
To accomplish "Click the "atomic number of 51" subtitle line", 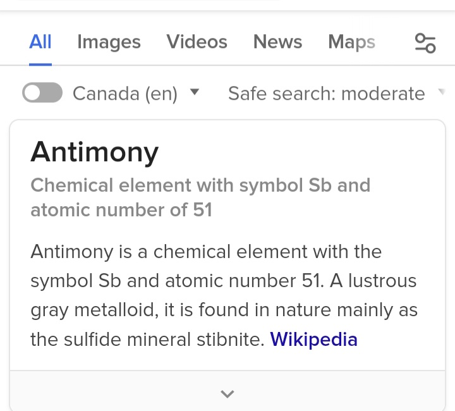I will coord(121,209).
